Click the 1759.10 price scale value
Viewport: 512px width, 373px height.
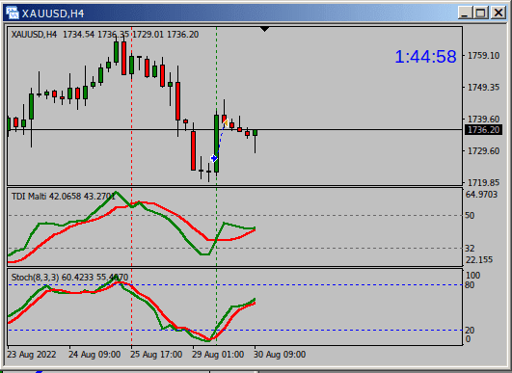483,56
